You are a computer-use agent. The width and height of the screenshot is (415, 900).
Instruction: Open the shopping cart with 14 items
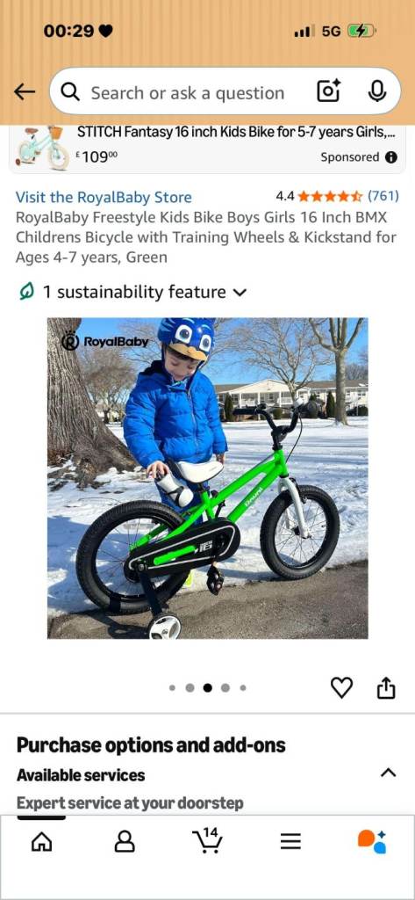tap(207, 840)
